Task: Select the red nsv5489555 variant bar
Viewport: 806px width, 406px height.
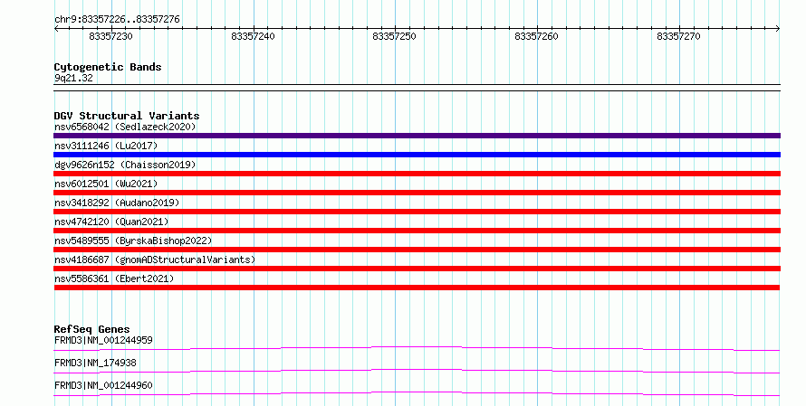Action: (417, 250)
